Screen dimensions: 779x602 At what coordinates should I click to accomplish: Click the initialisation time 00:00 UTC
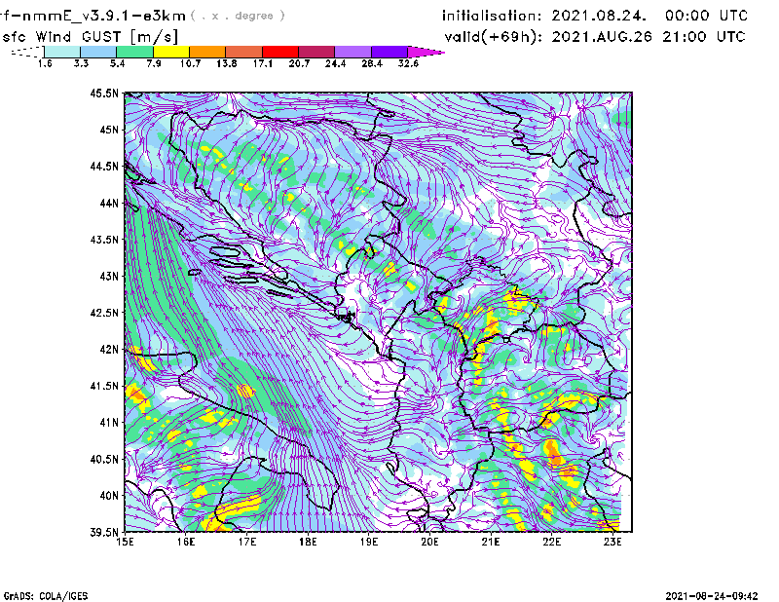pos(707,16)
